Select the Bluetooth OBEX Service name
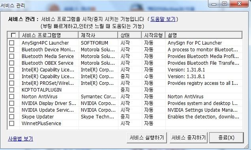Image resolution: width=251 pixels, height=150 pixels. 47,63
